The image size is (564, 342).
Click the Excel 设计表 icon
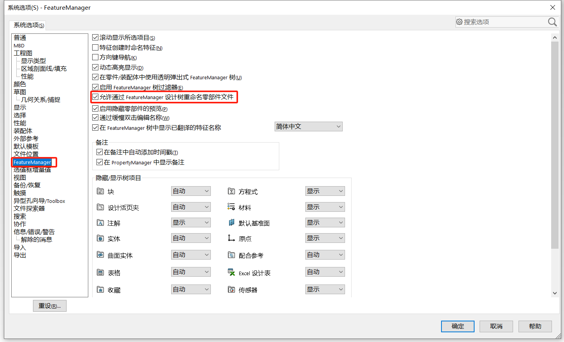[x=232, y=272]
